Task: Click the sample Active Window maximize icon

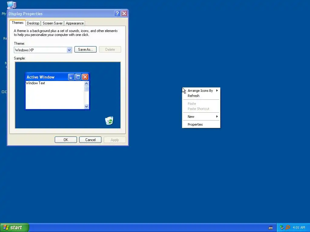Action: tap(78, 77)
